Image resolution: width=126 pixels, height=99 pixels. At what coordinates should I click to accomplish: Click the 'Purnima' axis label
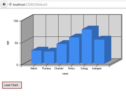(47, 68)
